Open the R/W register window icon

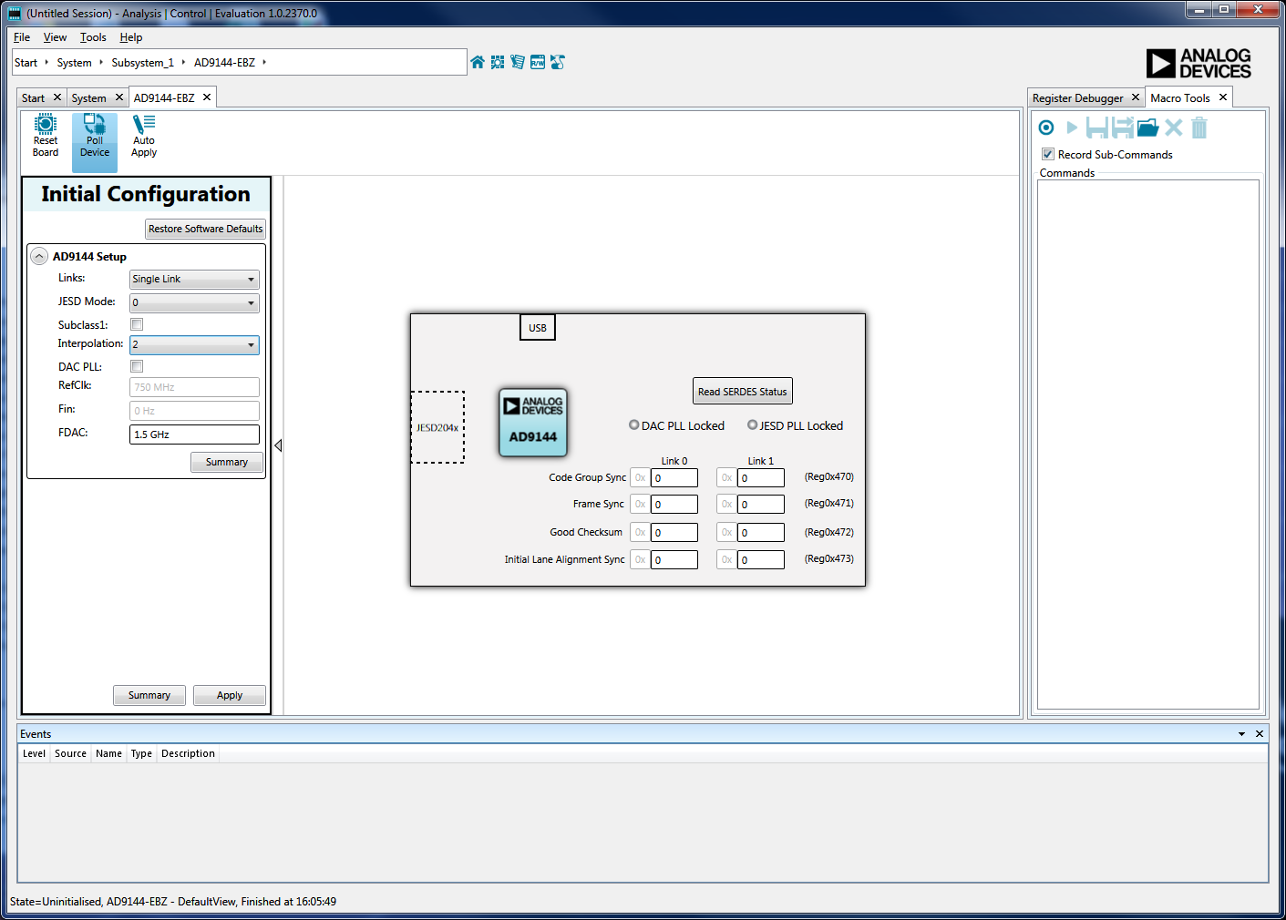[538, 62]
